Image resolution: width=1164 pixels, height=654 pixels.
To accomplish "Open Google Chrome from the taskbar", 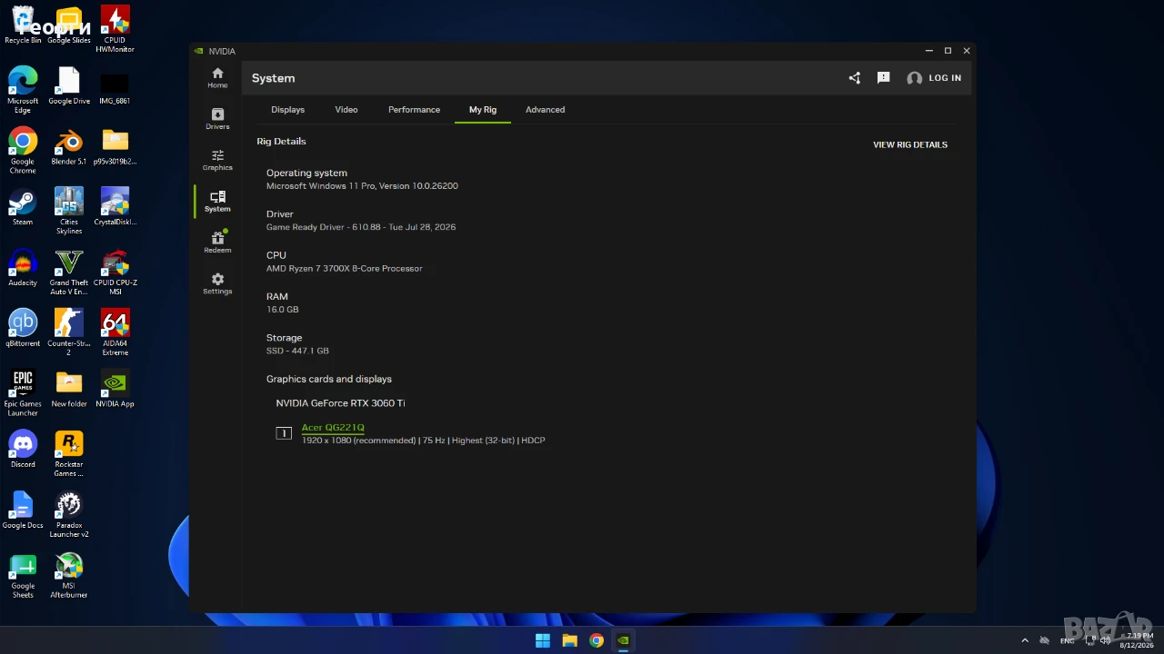I will 597,640.
